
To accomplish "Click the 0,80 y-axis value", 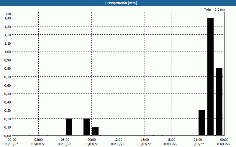I will coord(8,69).
